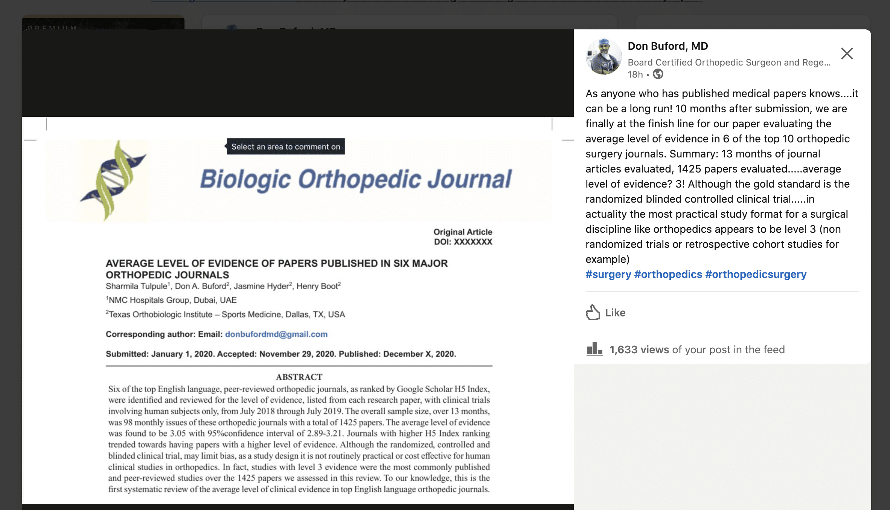Viewport: 890px width, 510px height.
Task: Click the globe visibility icon
Action: pos(658,74)
